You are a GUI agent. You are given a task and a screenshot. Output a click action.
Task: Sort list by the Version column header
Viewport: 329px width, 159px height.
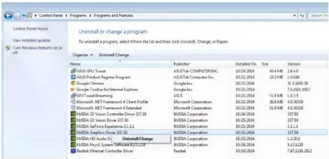coord(306,64)
